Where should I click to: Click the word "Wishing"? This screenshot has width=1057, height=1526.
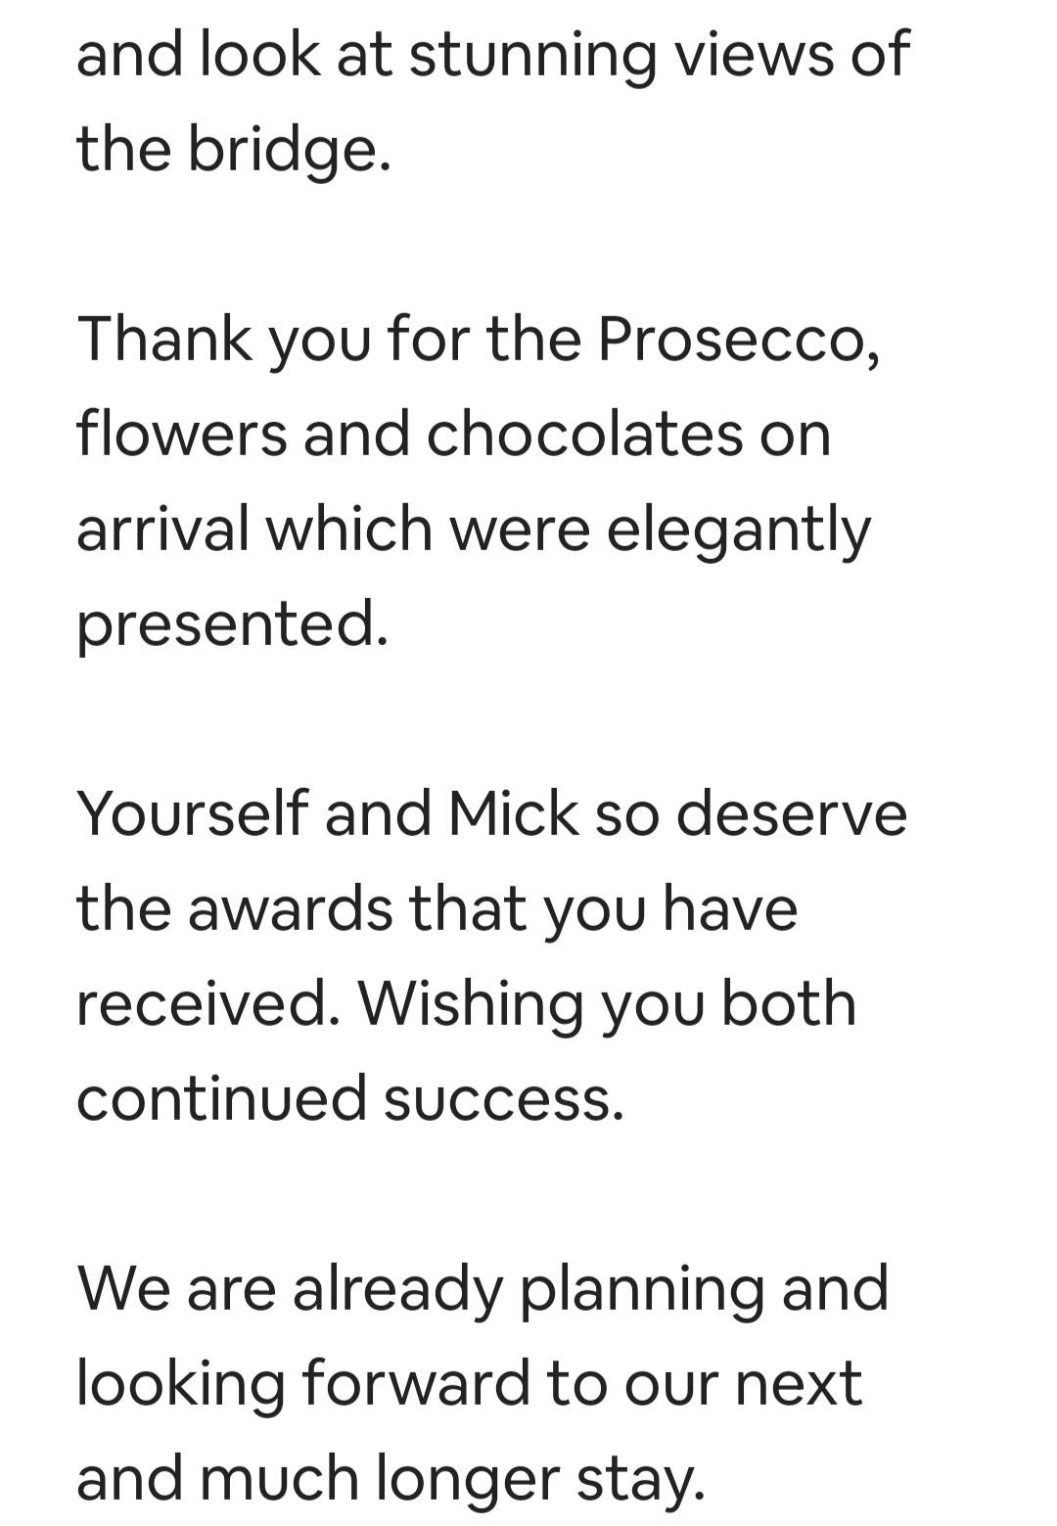(x=471, y=1004)
